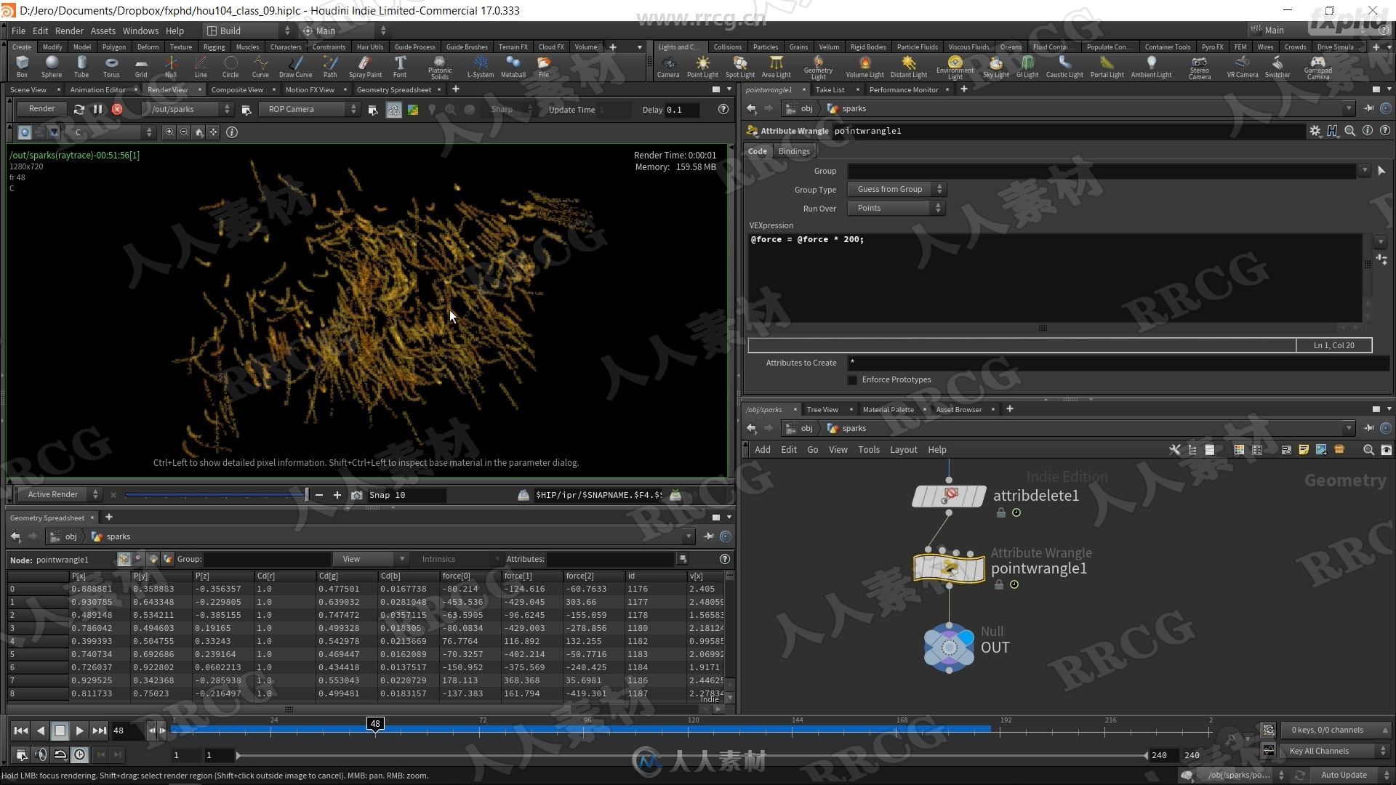Select the Pyro FX tool icon
Image resolution: width=1396 pixels, height=785 pixels.
1211,46
